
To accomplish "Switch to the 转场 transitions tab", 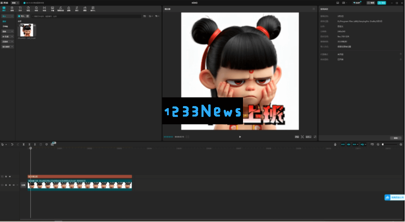I will 44,9.
